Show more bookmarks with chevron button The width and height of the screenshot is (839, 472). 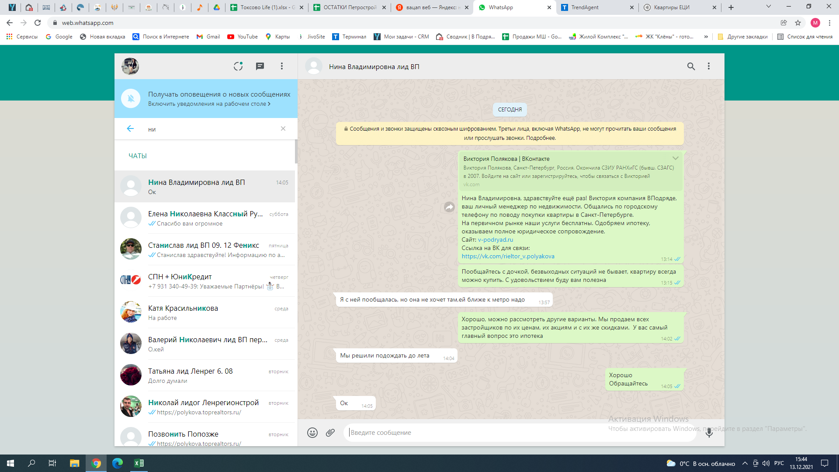coord(706,37)
